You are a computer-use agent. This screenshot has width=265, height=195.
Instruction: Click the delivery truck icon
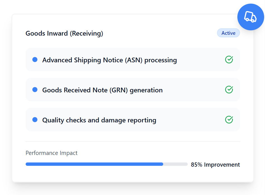click(250, 17)
